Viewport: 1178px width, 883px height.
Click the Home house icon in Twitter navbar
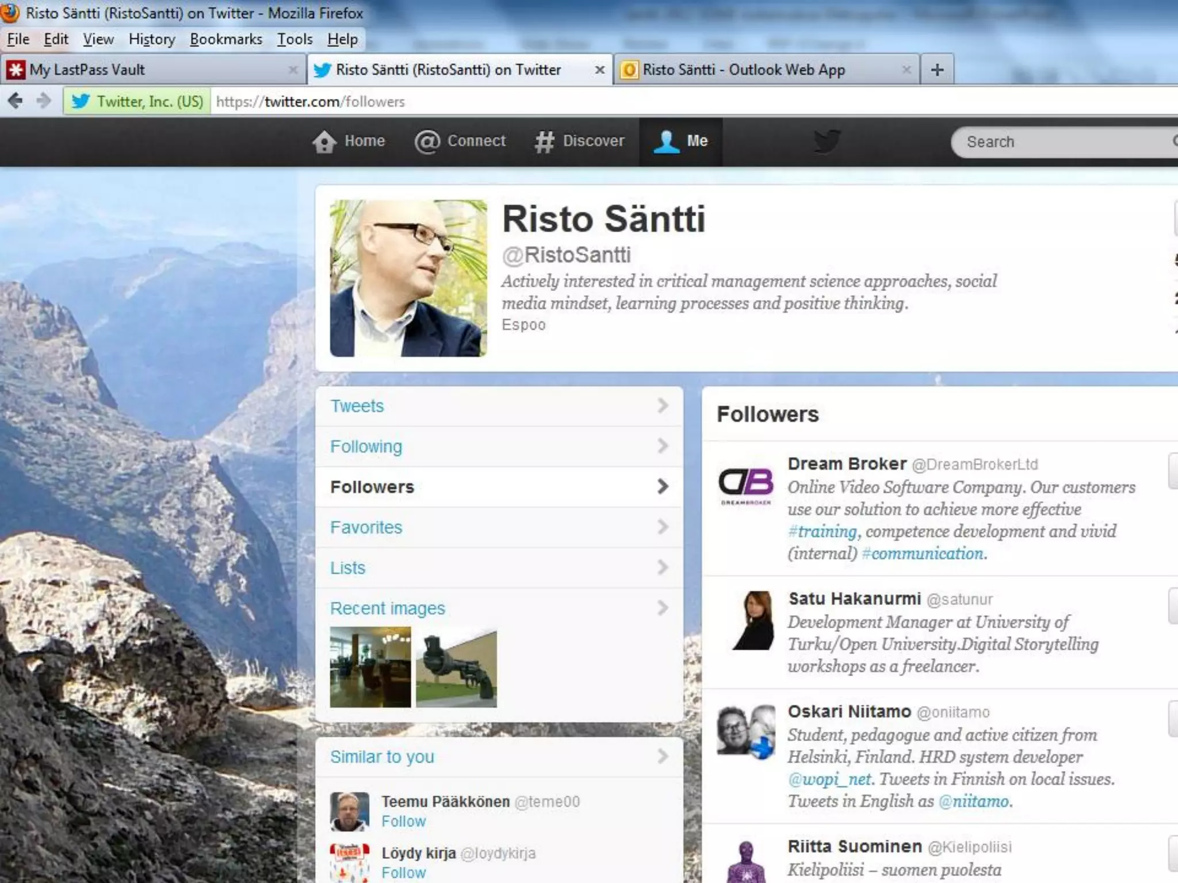tap(324, 141)
